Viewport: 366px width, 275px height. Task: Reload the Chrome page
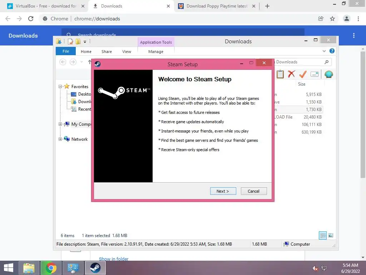click(x=31, y=19)
